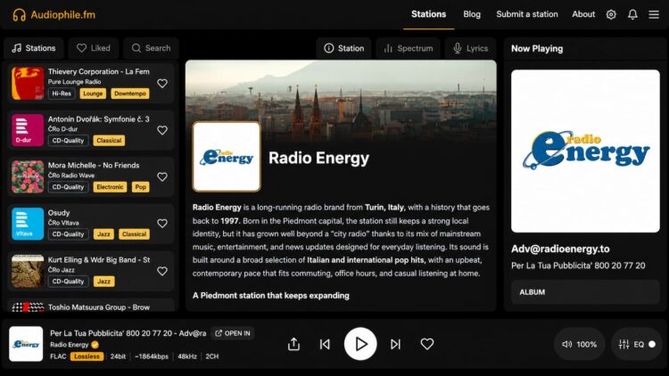Click the Lossless badge
The width and height of the screenshot is (669, 376).
[87, 356]
